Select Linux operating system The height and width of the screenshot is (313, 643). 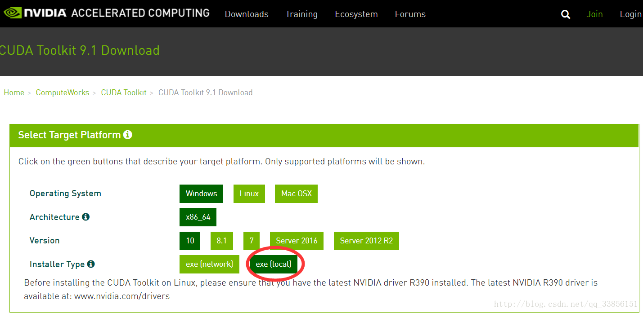(x=249, y=194)
